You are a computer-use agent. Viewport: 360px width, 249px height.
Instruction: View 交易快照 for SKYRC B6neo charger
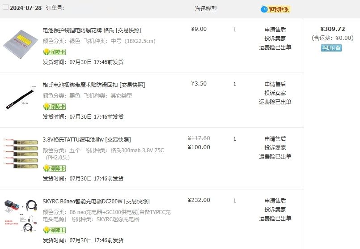[x=137, y=202]
